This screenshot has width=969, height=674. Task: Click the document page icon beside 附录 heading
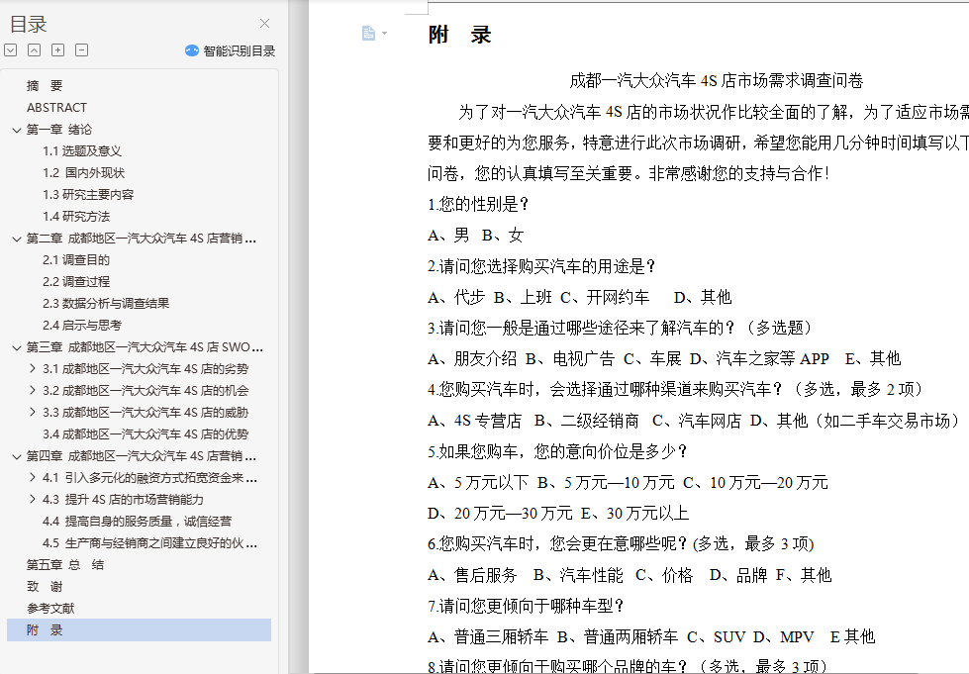click(368, 34)
